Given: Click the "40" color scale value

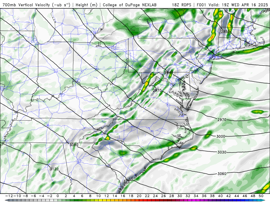Looking at the screenshot, I should click(x=220, y=196).
